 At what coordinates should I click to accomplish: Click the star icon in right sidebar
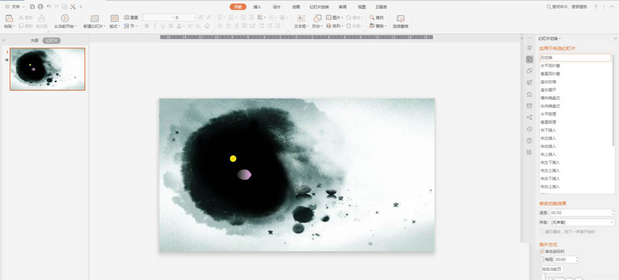tap(529, 94)
